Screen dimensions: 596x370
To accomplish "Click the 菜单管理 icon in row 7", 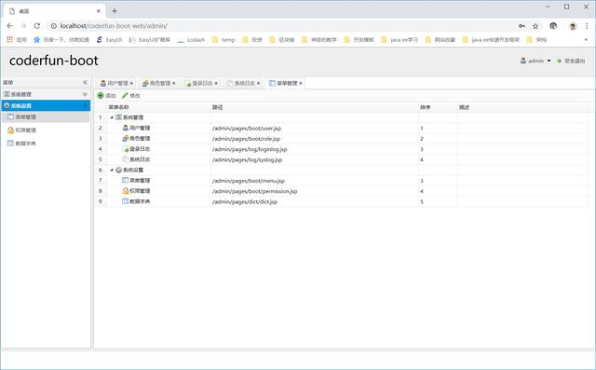I will [x=126, y=180].
